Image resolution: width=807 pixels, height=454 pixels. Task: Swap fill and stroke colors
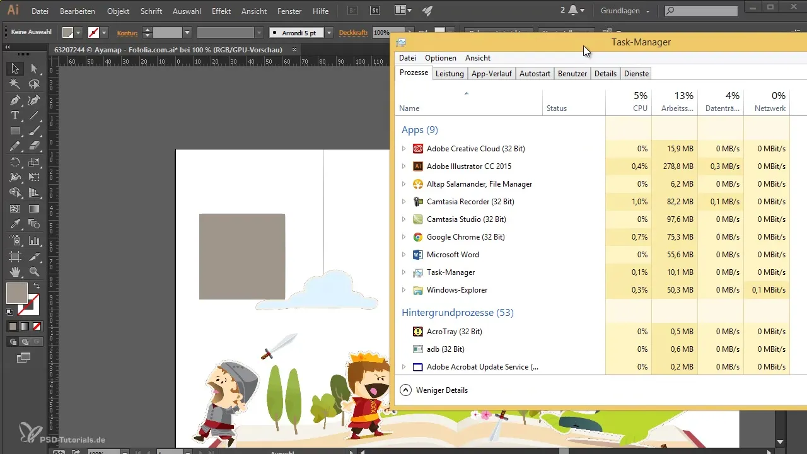[x=37, y=286]
